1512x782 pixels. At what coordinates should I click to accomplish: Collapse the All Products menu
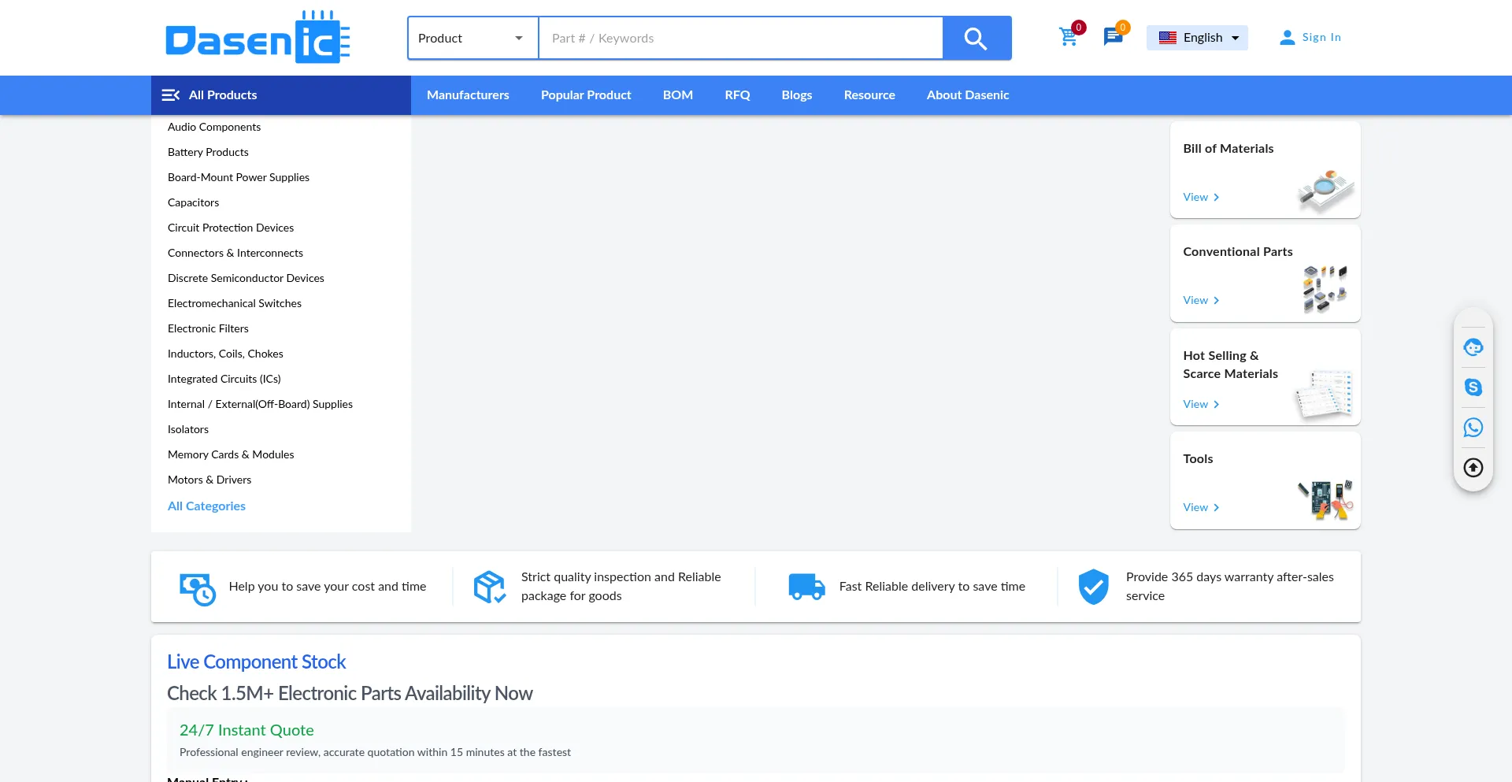click(x=171, y=95)
